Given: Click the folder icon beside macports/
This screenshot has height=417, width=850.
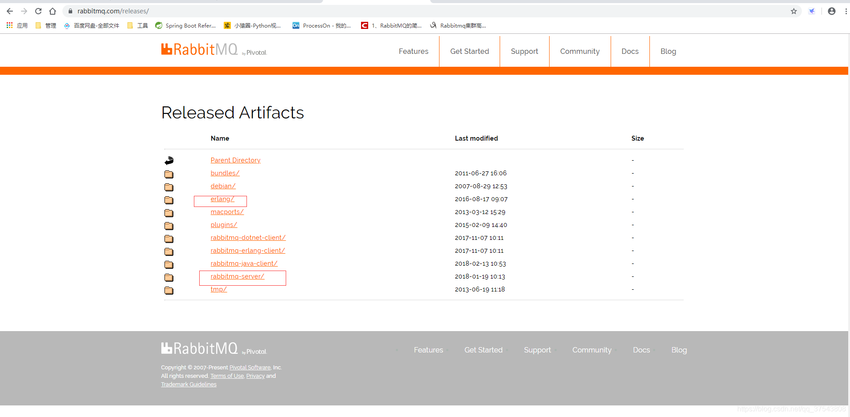Looking at the screenshot, I should pos(169,213).
